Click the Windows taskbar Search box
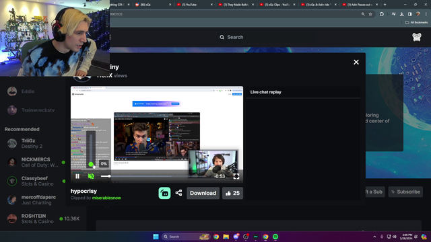The width and height of the screenshot is (431, 242). point(186,237)
